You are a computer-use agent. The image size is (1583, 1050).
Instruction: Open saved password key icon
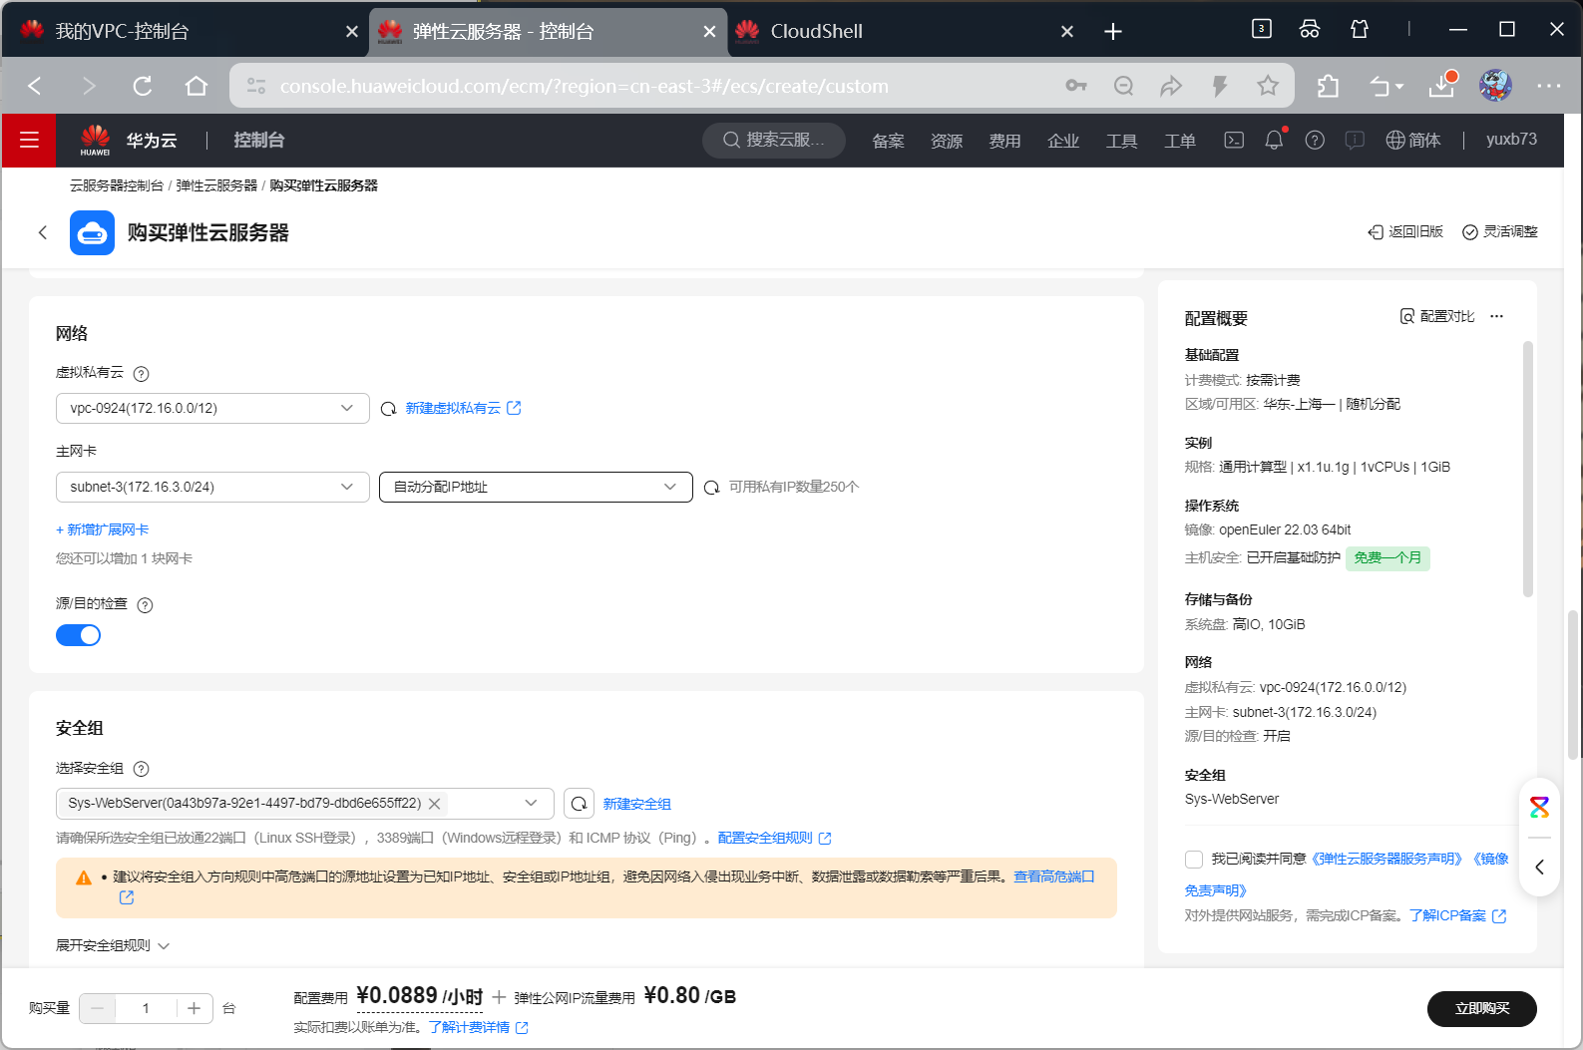[x=1076, y=86]
